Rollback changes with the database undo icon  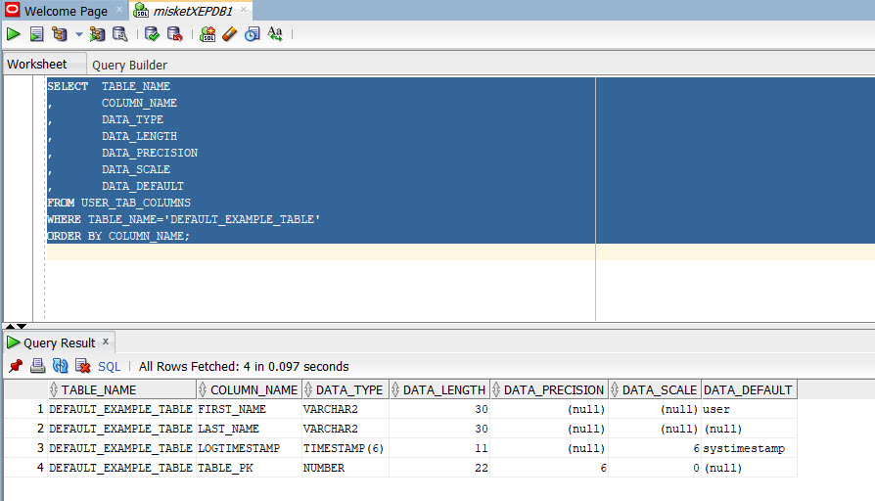(174, 34)
